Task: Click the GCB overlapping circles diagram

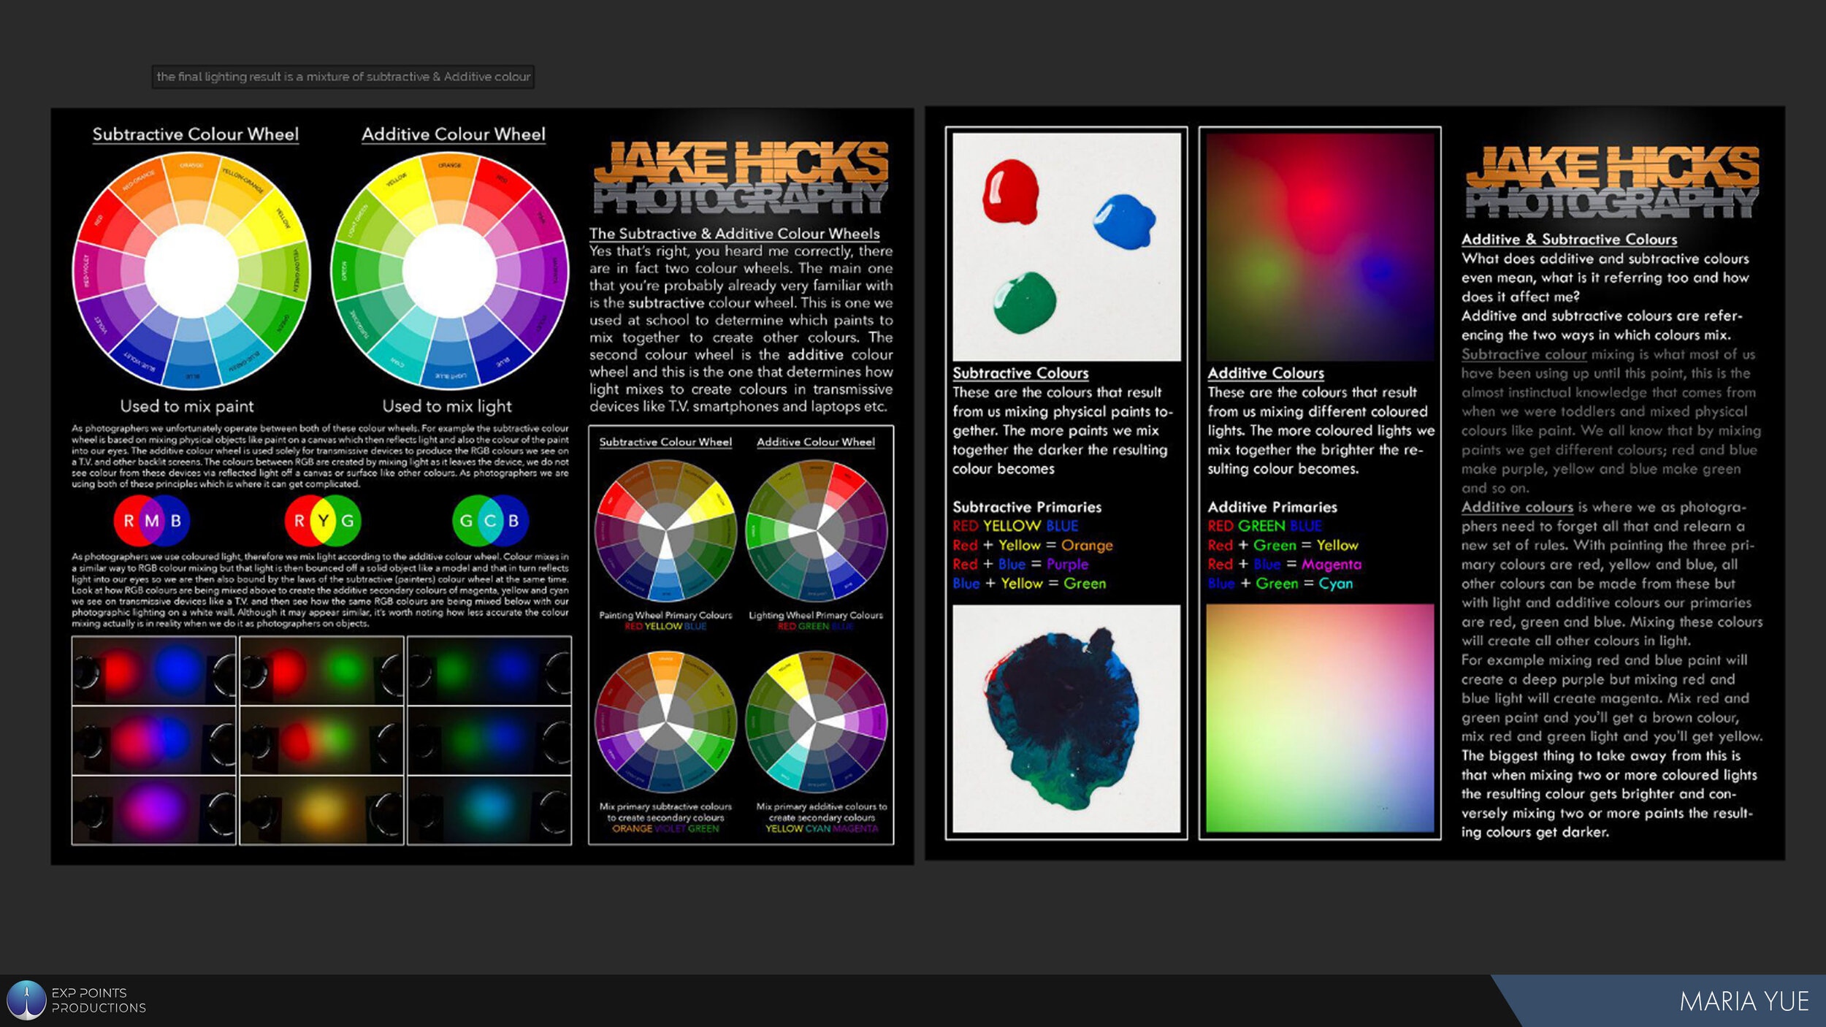Action: coord(490,521)
